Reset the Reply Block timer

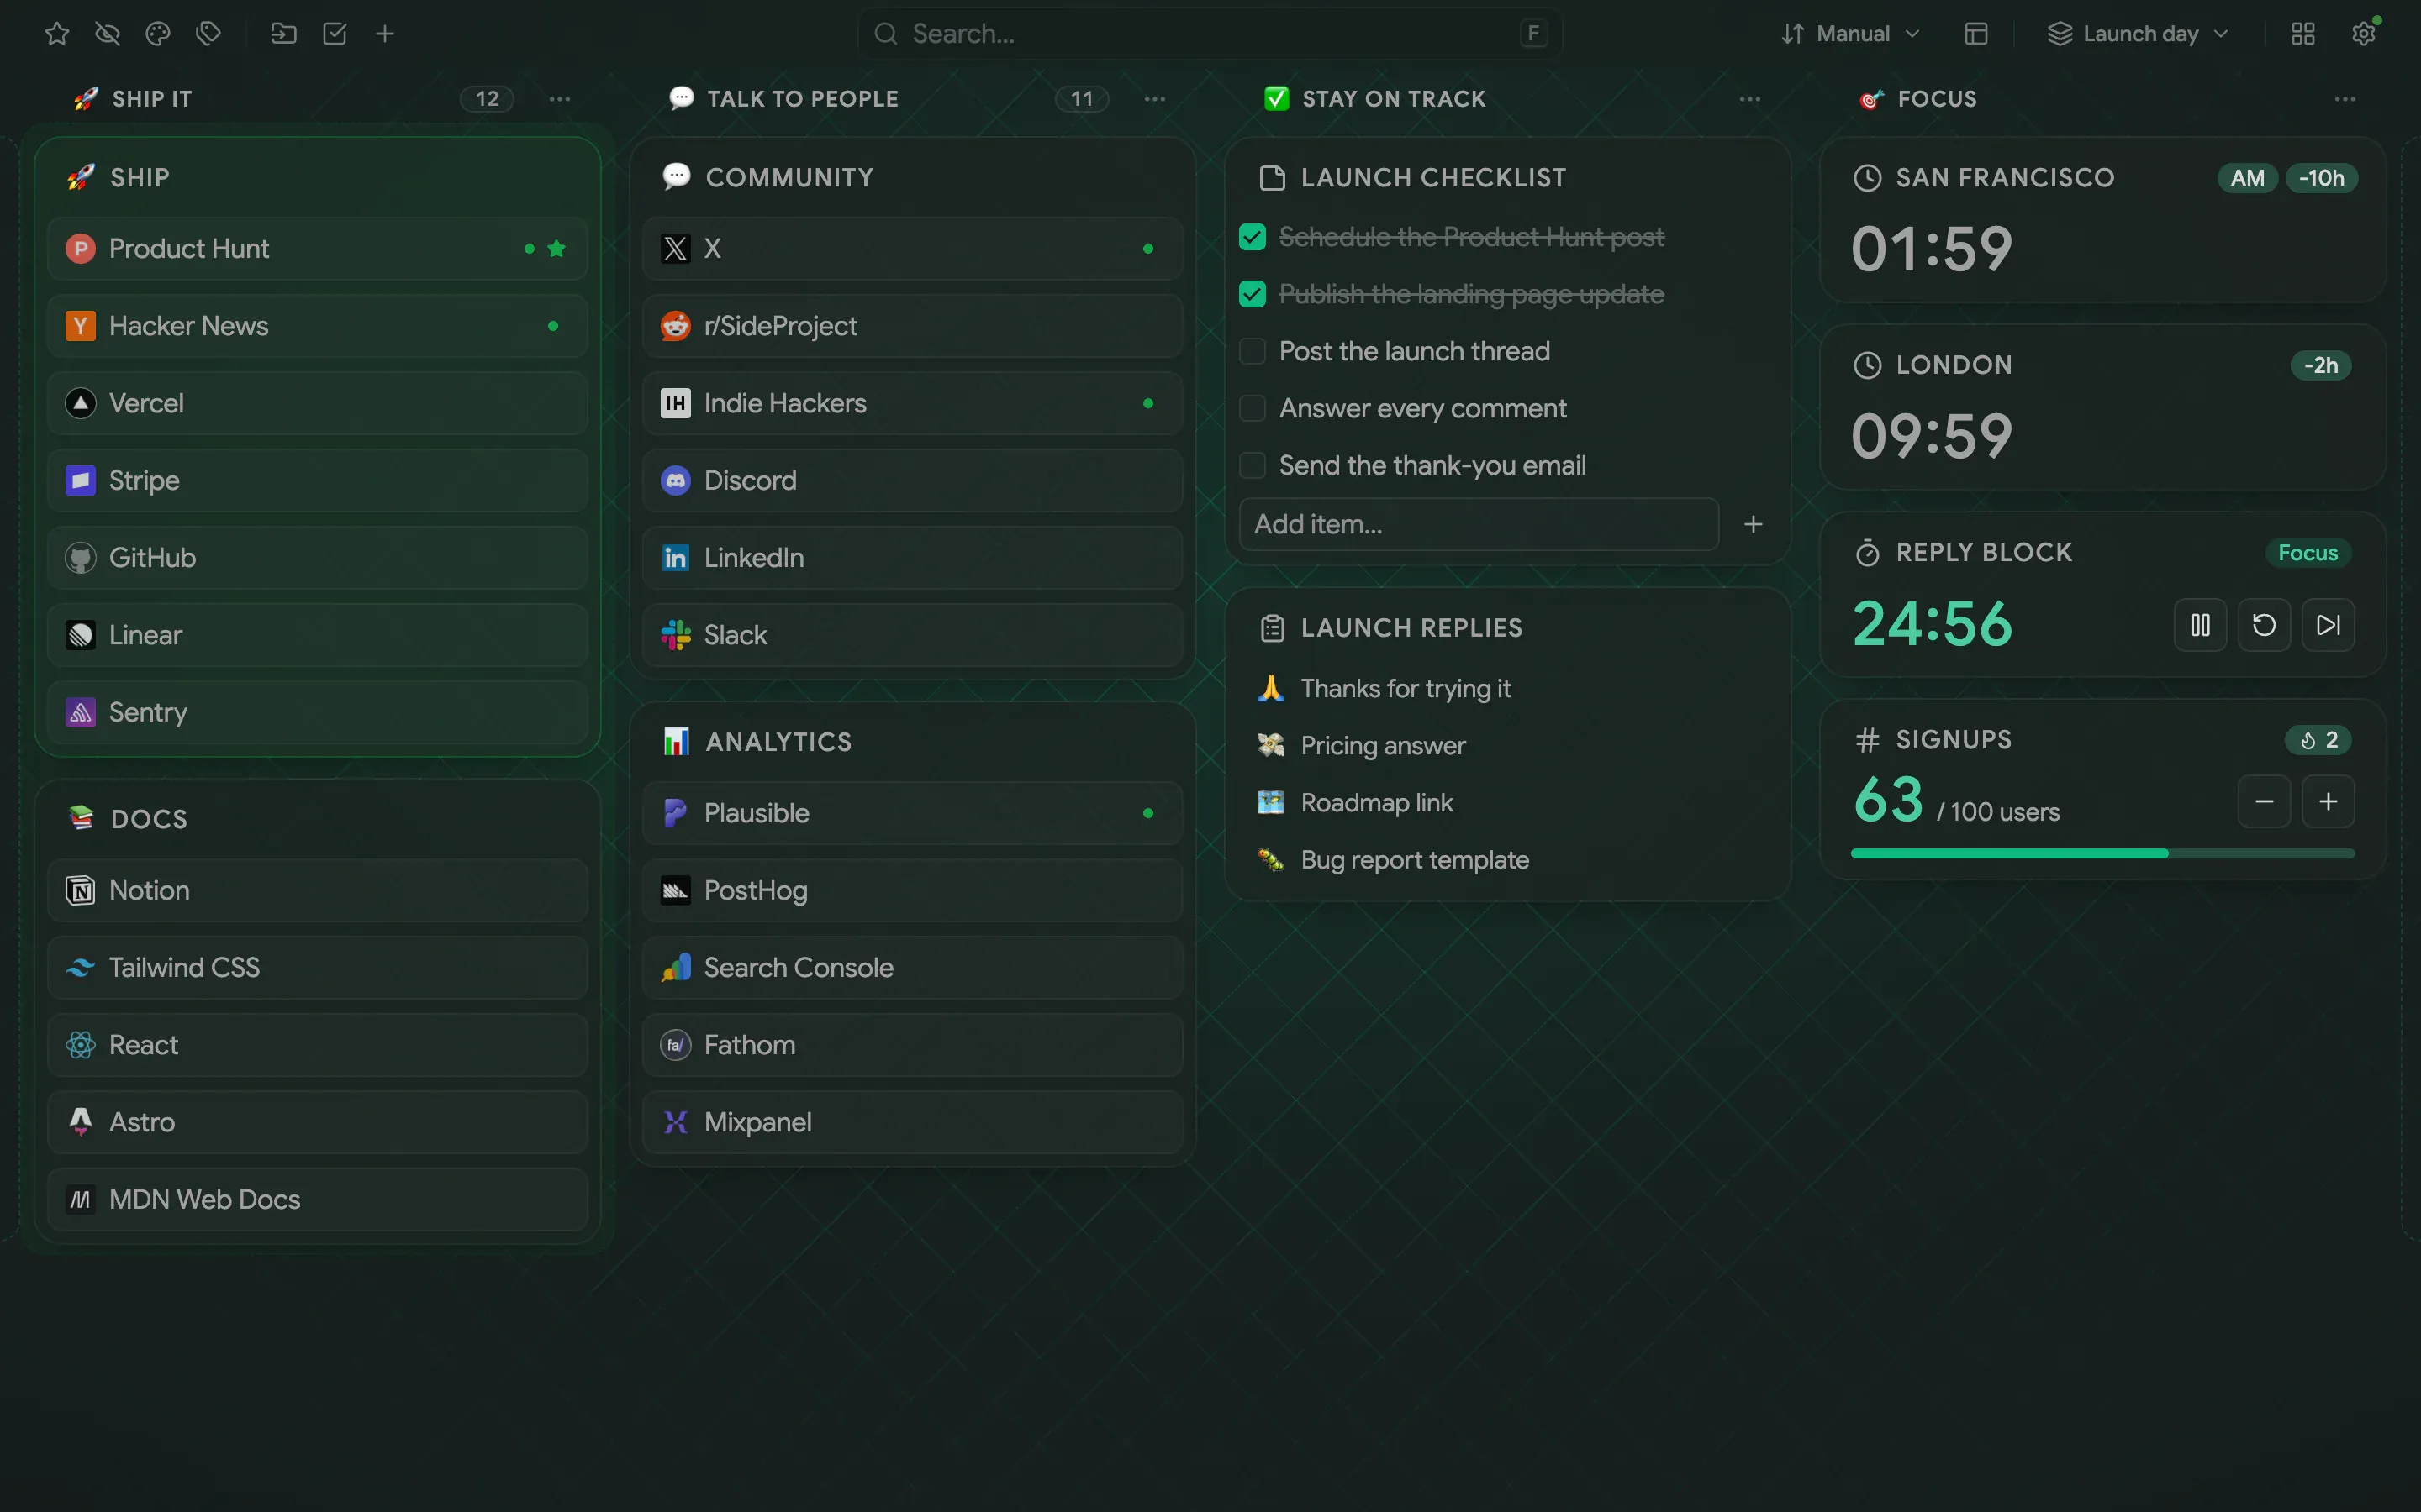(2264, 625)
